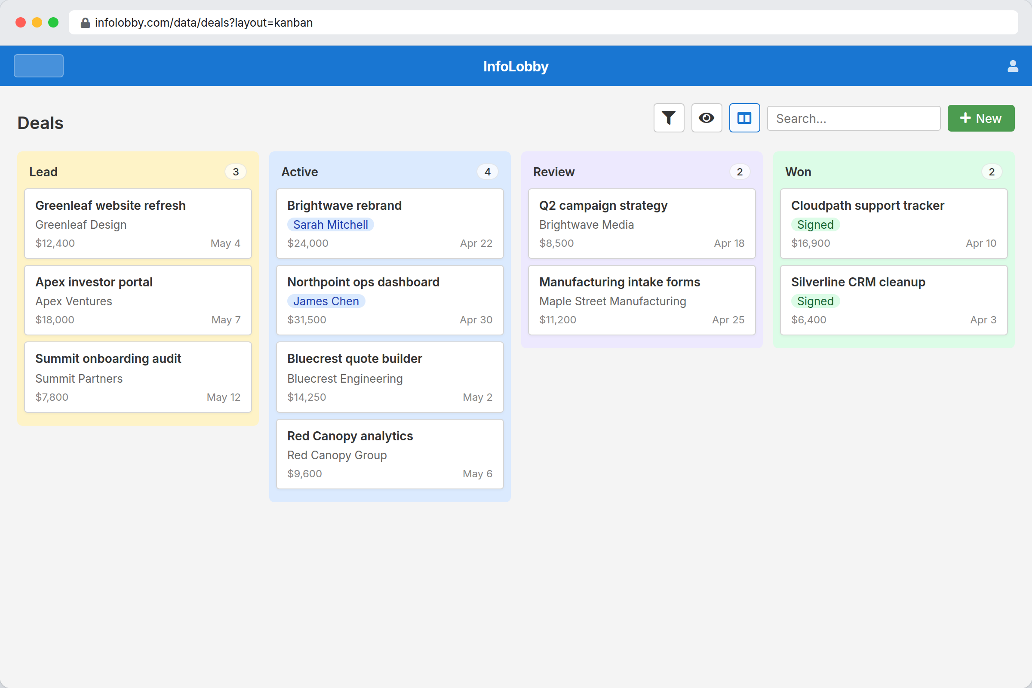Click inside the Search field

[853, 117]
